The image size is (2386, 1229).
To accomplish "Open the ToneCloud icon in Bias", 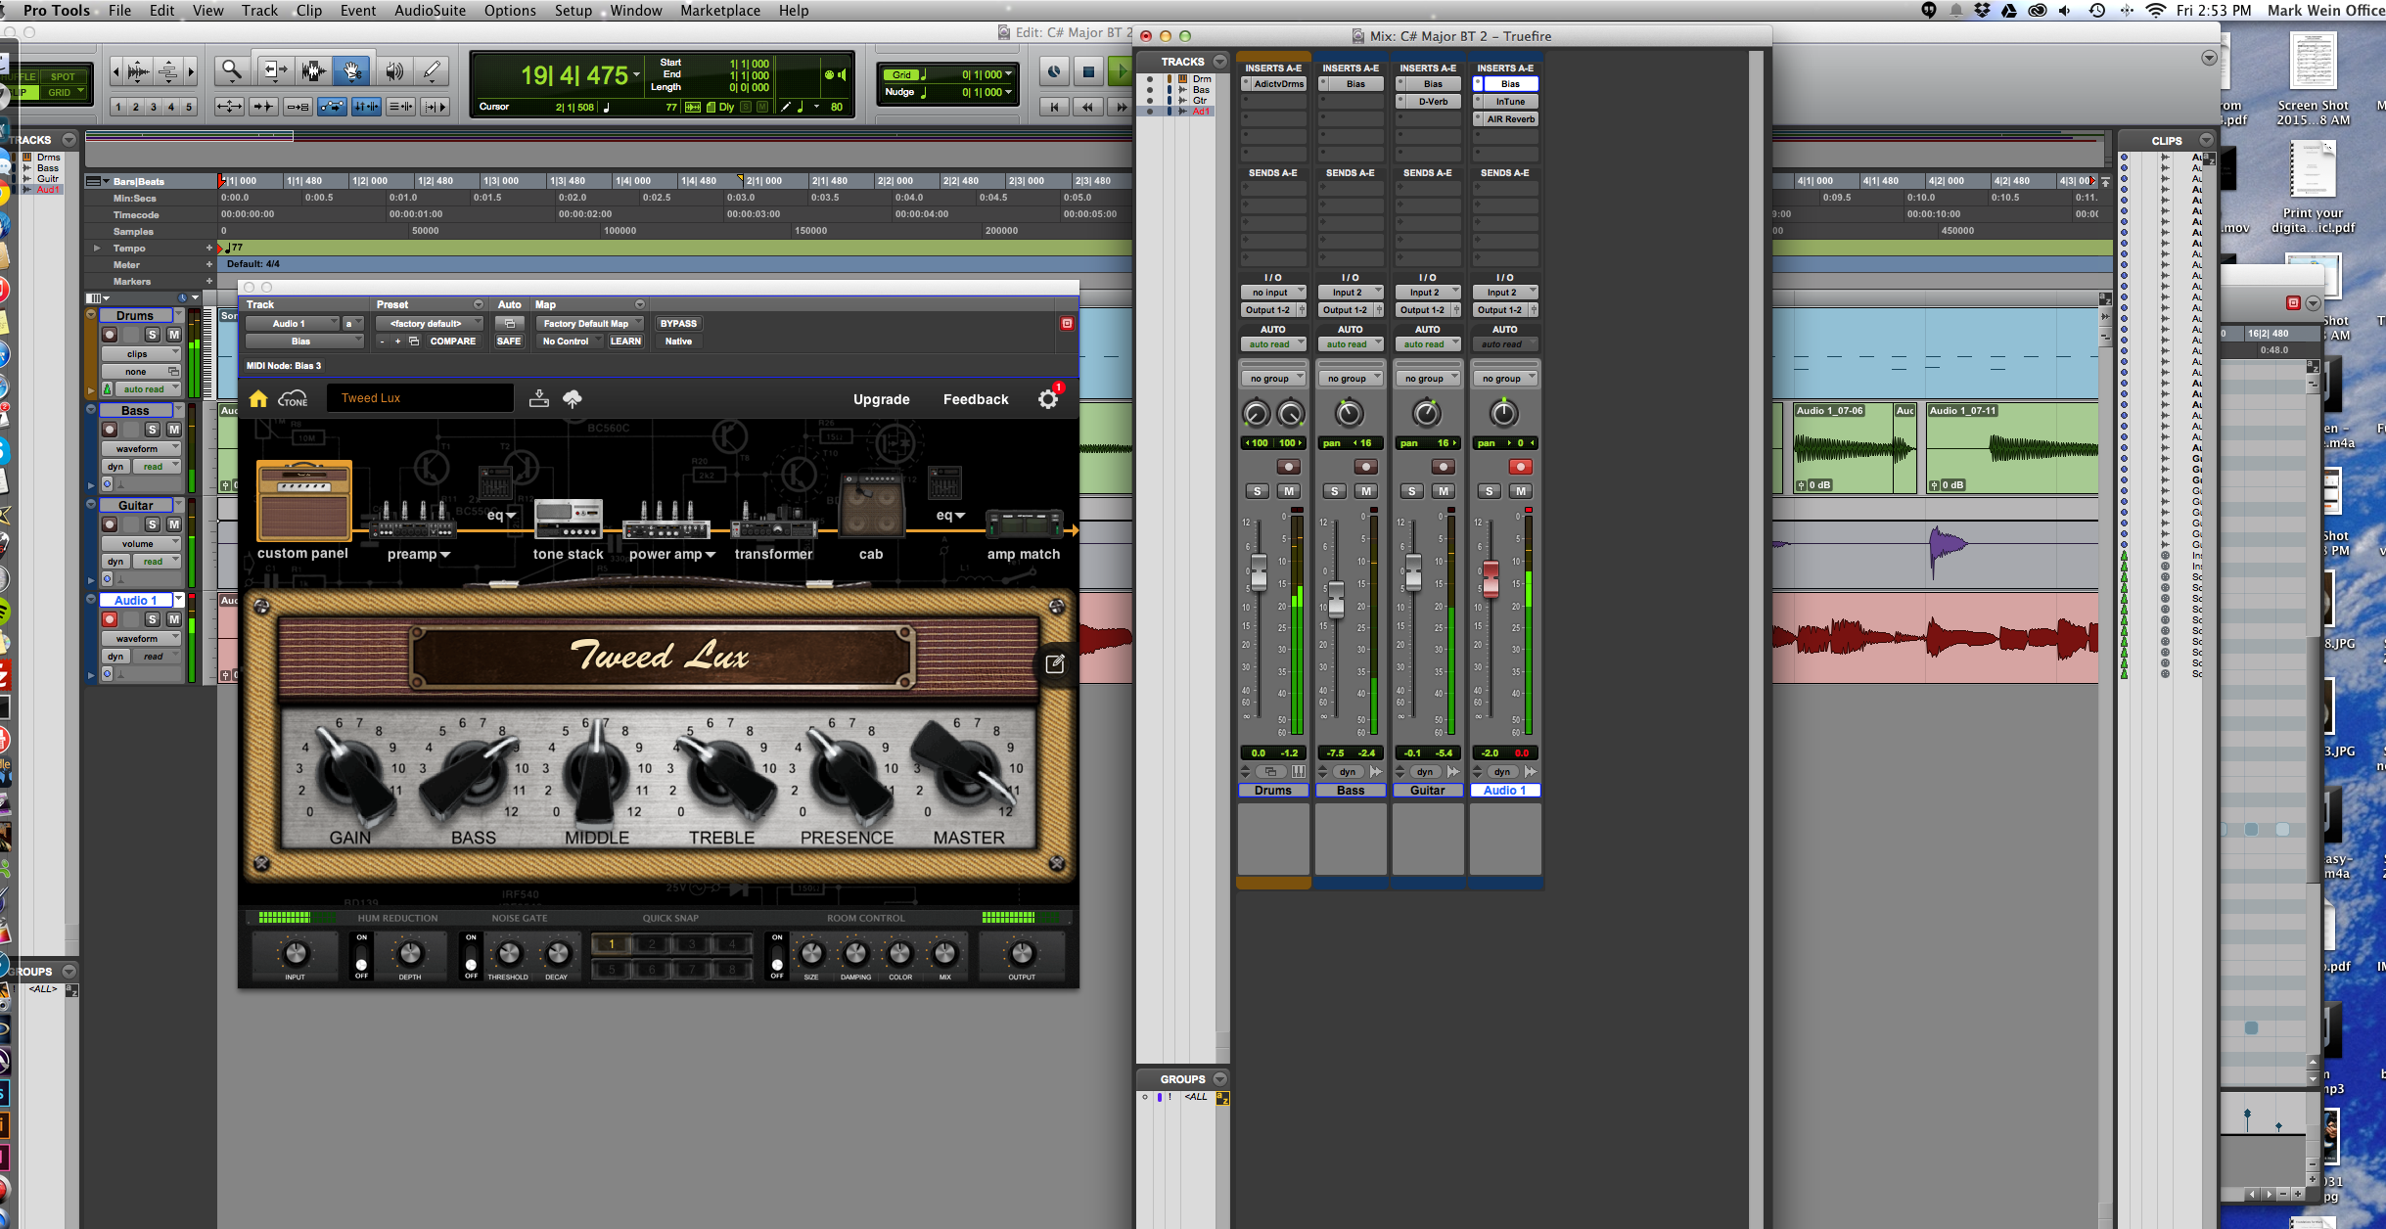I will [x=293, y=398].
